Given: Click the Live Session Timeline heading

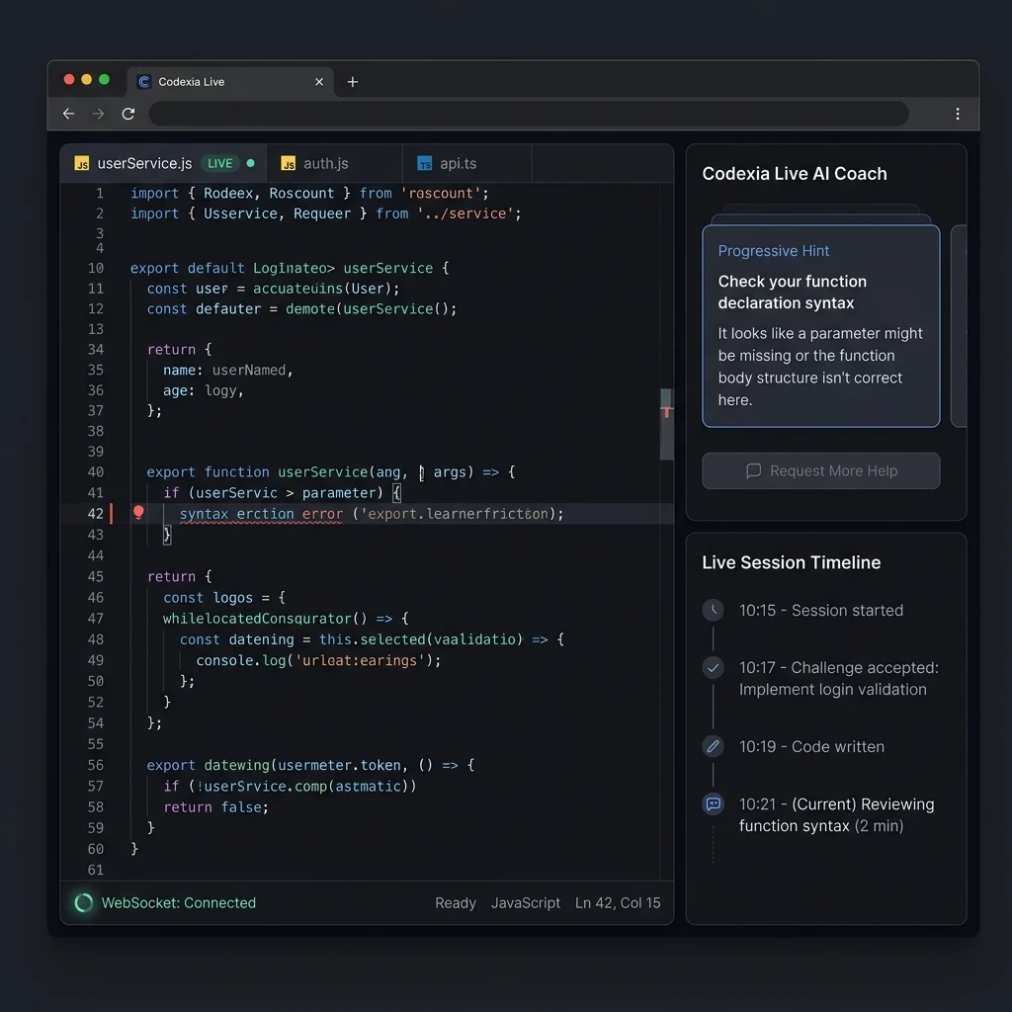Looking at the screenshot, I should (791, 562).
